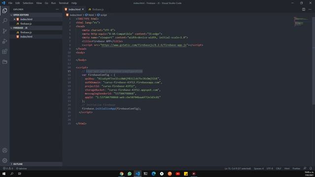This screenshot has height=177, width=315.
Task: Open Windows taskbar search
Action: pyautogui.click(x=12, y=174)
